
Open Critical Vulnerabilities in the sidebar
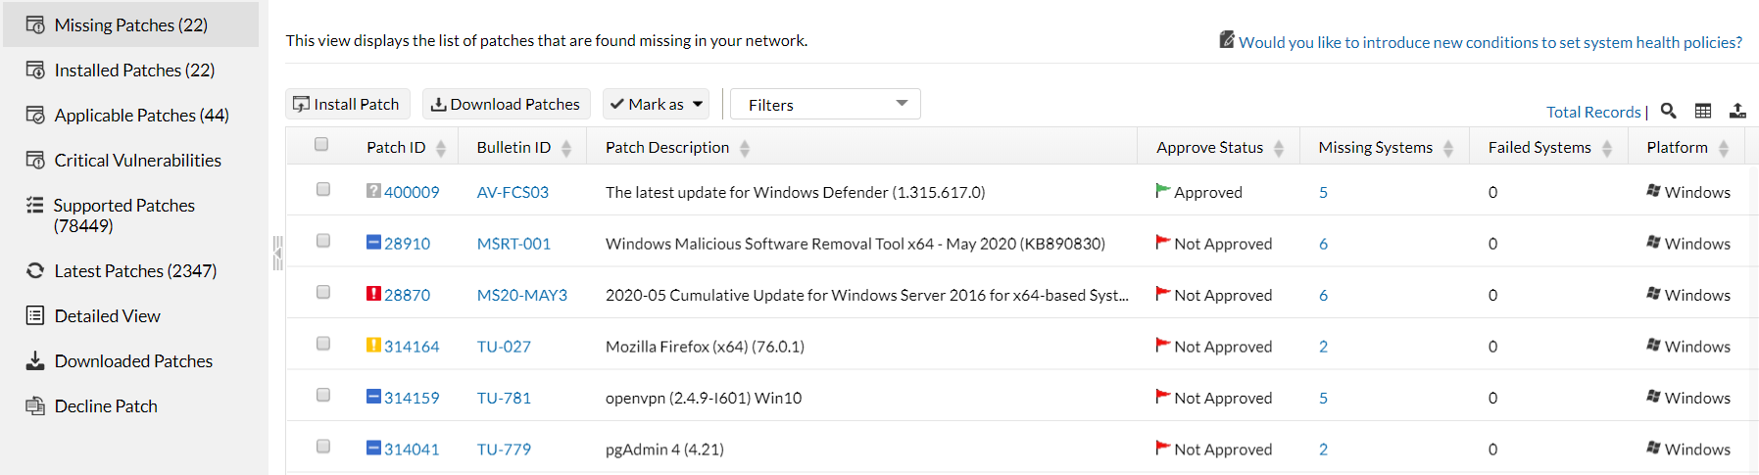click(137, 160)
